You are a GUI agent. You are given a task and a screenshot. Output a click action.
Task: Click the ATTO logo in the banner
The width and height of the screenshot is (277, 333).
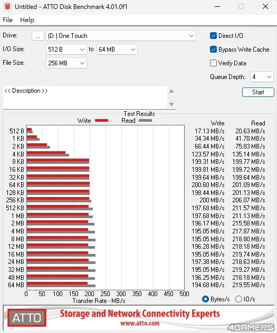tap(27, 318)
